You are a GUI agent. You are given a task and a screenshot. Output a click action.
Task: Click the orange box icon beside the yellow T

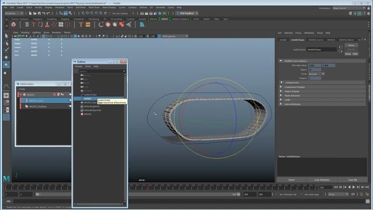pos(88,24)
